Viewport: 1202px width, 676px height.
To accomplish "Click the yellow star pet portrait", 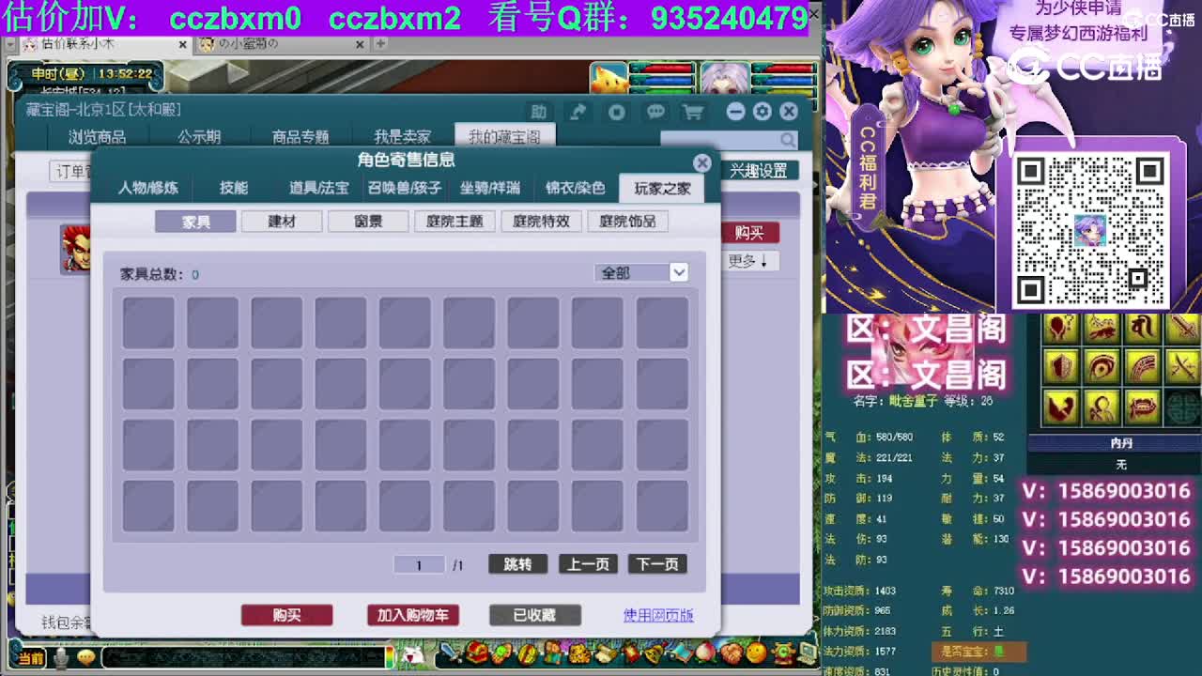I will pos(609,79).
